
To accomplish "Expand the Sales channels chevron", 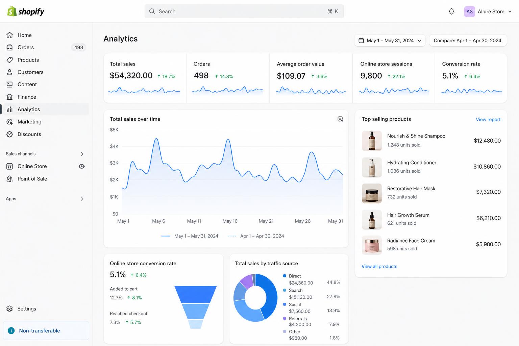I will click(x=82, y=154).
